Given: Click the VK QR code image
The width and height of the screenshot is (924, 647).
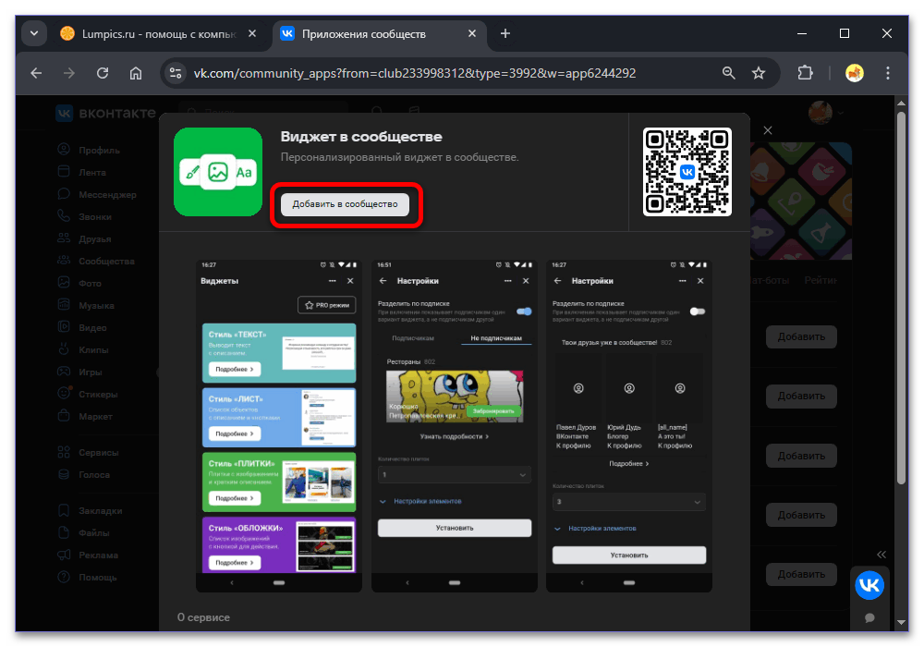Looking at the screenshot, I should point(687,172).
